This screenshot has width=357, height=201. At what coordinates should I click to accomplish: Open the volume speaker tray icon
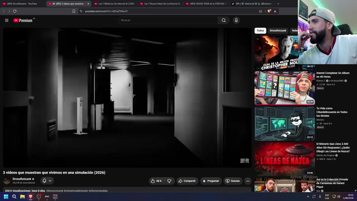(x=339, y=197)
